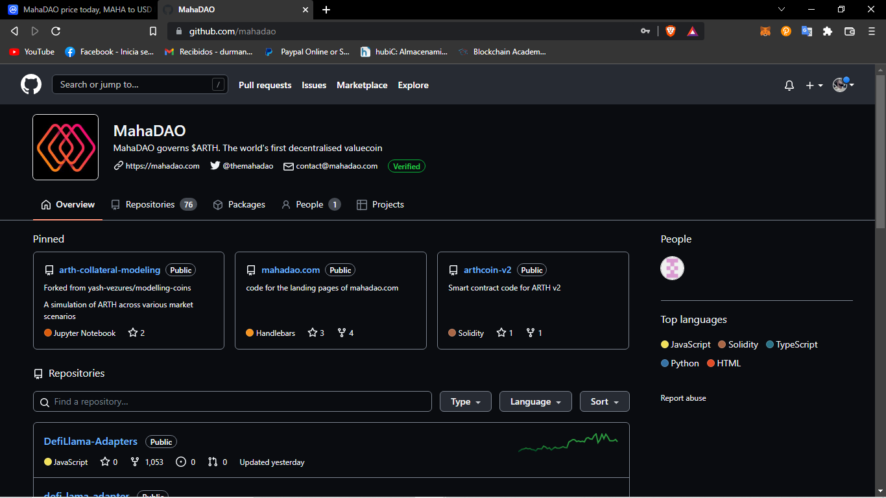
Task: Click the fork count on mahadao.com card
Action: tap(346, 333)
